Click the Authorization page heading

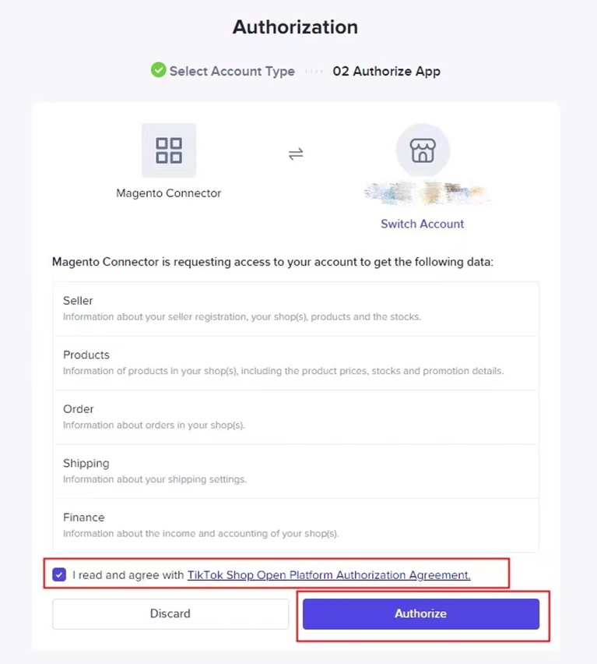pos(295,27)
